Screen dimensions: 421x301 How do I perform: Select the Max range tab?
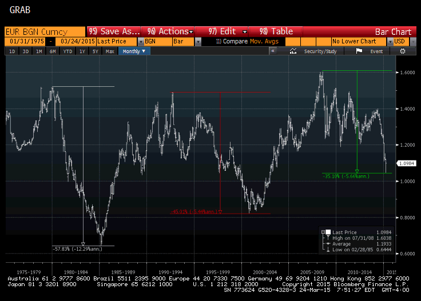(x=110, y=51)
